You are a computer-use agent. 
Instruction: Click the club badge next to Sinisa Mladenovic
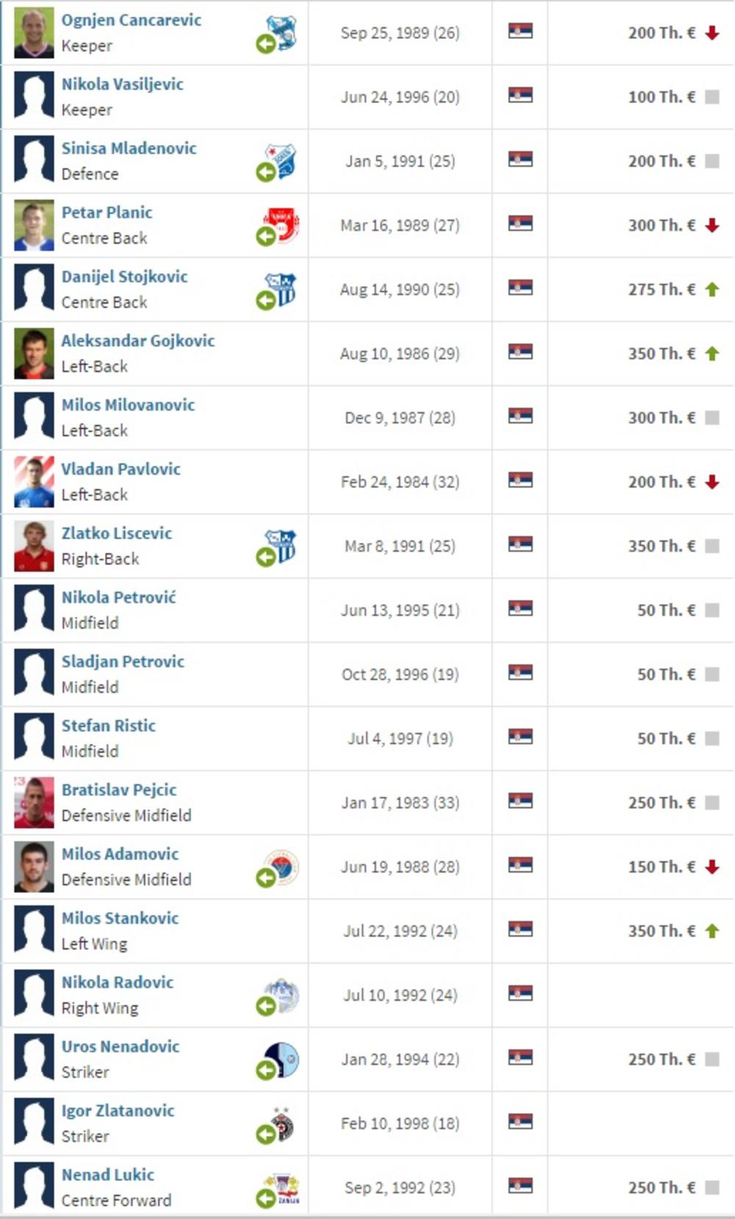(x=282, y=160)
